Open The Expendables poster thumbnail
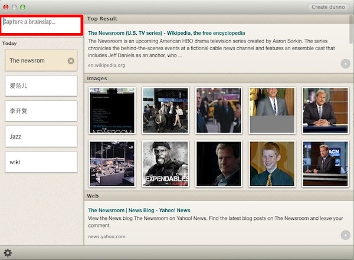This screenshot has height=260, width=354. [165, 163]
